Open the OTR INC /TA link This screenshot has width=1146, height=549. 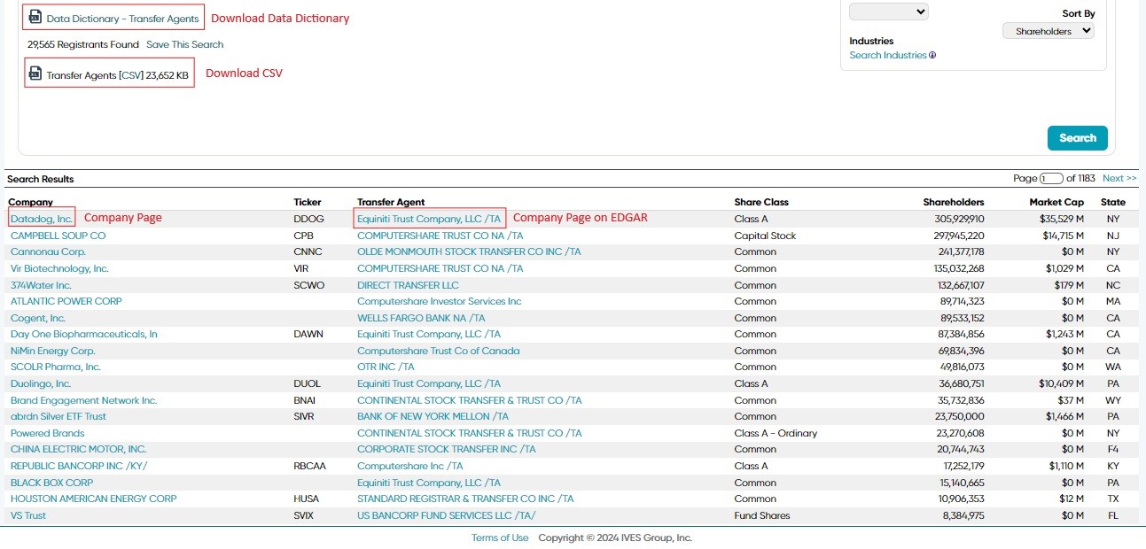[x=386, y=367]
